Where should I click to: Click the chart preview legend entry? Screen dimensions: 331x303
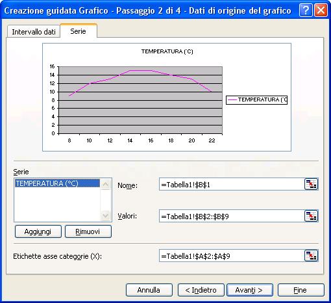click(256, 100)
